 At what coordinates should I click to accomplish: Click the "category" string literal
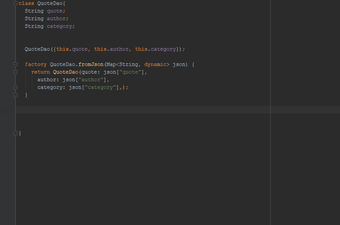[100, 88]
